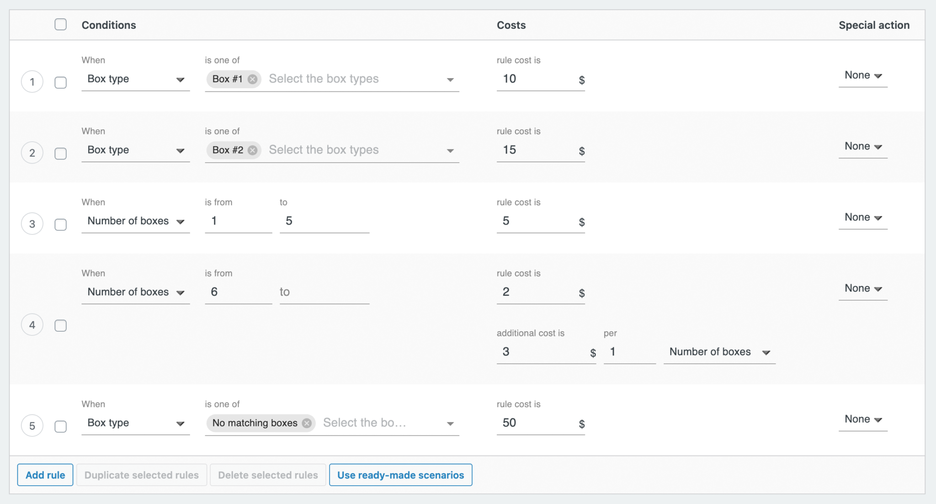Click the rule number 2 handle

(x=32, y=153)
